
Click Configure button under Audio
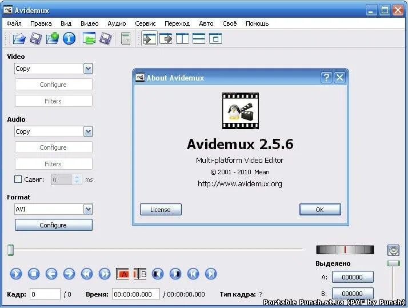(x=53, y=147)
